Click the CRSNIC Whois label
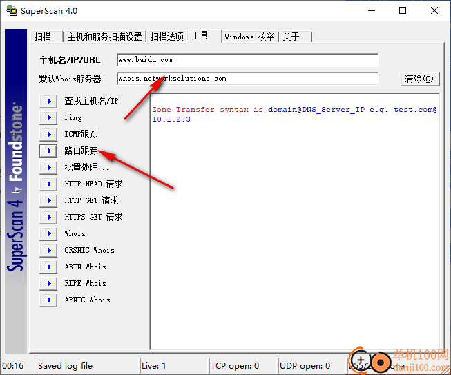 [90, 250]
